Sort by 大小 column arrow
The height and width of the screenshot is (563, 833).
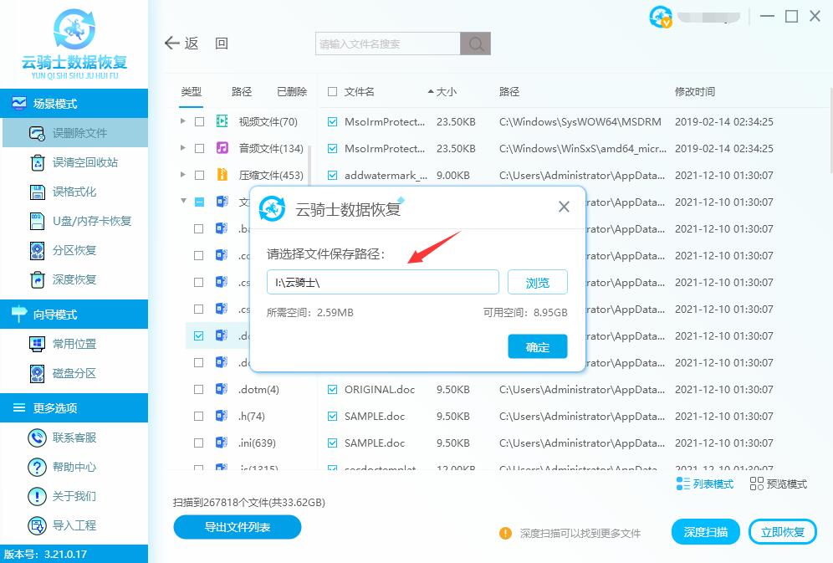coord(431,91)
